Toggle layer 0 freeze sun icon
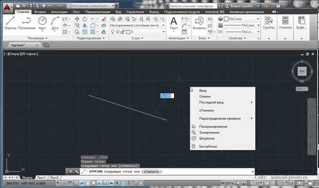The height and width of the screenshot is (188, 319). coord(117,32)
